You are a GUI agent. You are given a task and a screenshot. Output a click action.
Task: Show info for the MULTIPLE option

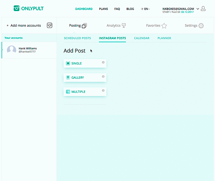pos(103,90)
